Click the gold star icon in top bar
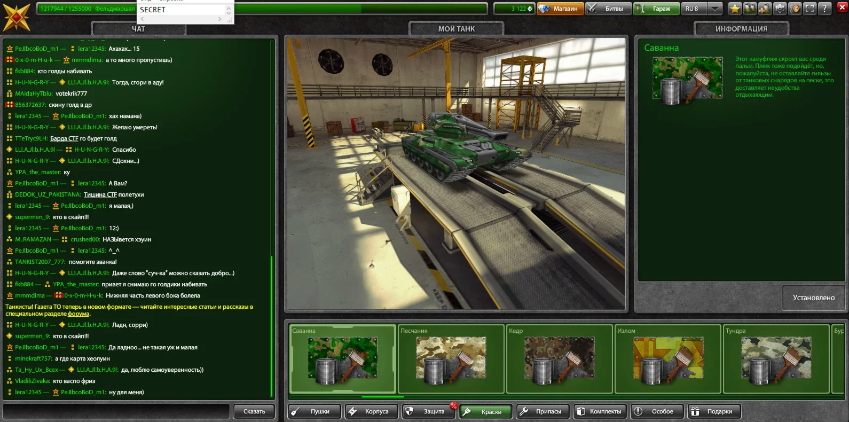Image resolution: width=849 pixels, height=422 pixels. click(735, 9)
